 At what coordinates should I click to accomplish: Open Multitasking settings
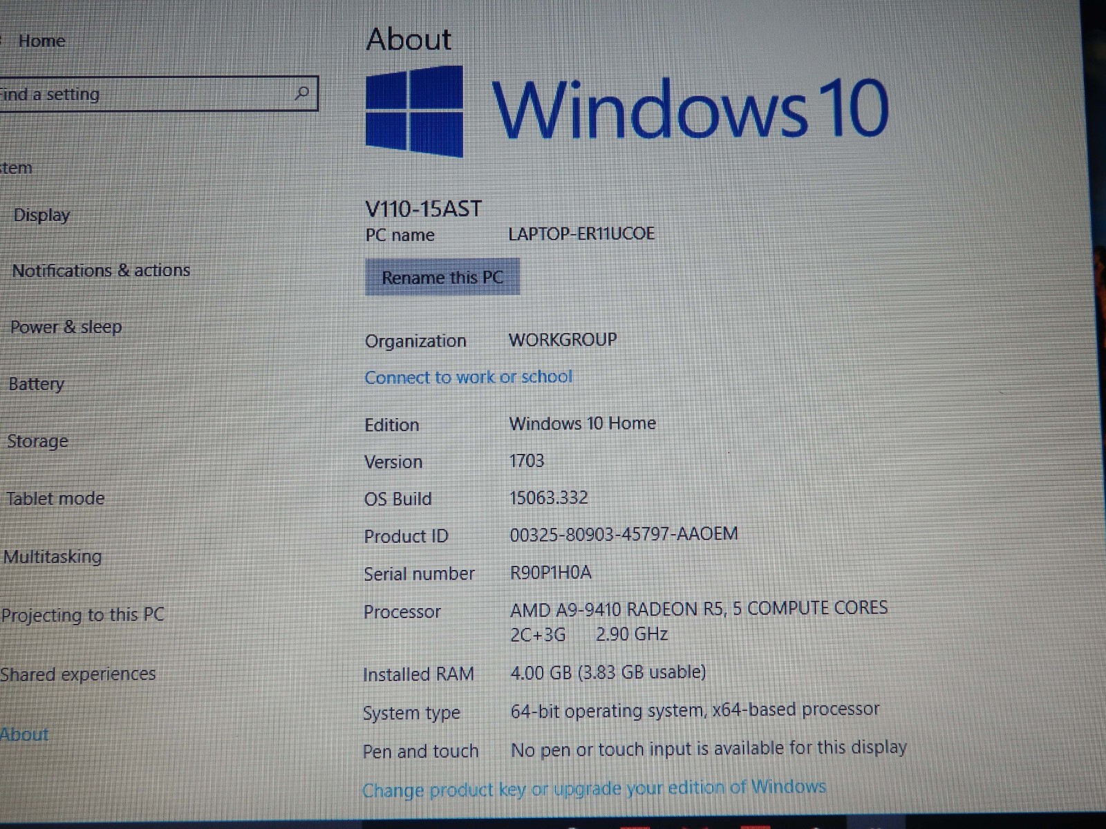point(53,556)
